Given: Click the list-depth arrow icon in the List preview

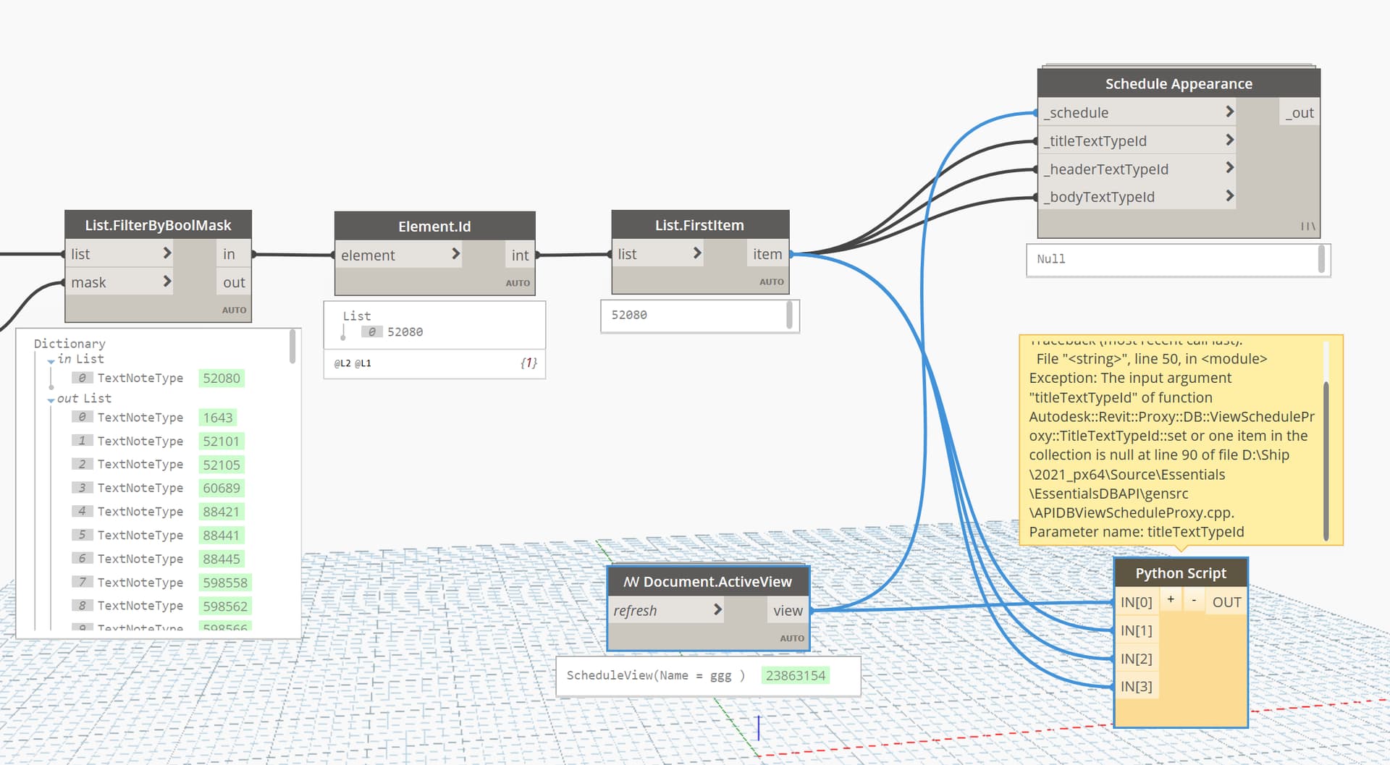Looking at the screenshot, I should point(342,332).
